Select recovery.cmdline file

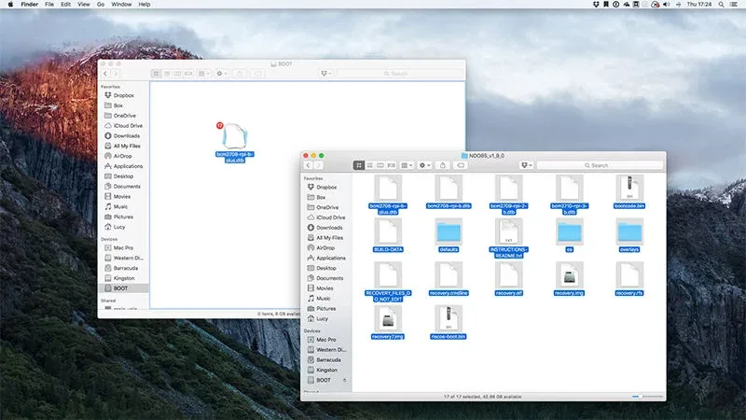pyautogui.click(x=449, y=275)
